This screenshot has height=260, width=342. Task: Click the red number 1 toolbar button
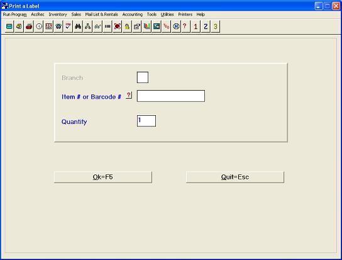tap(196, 26)
